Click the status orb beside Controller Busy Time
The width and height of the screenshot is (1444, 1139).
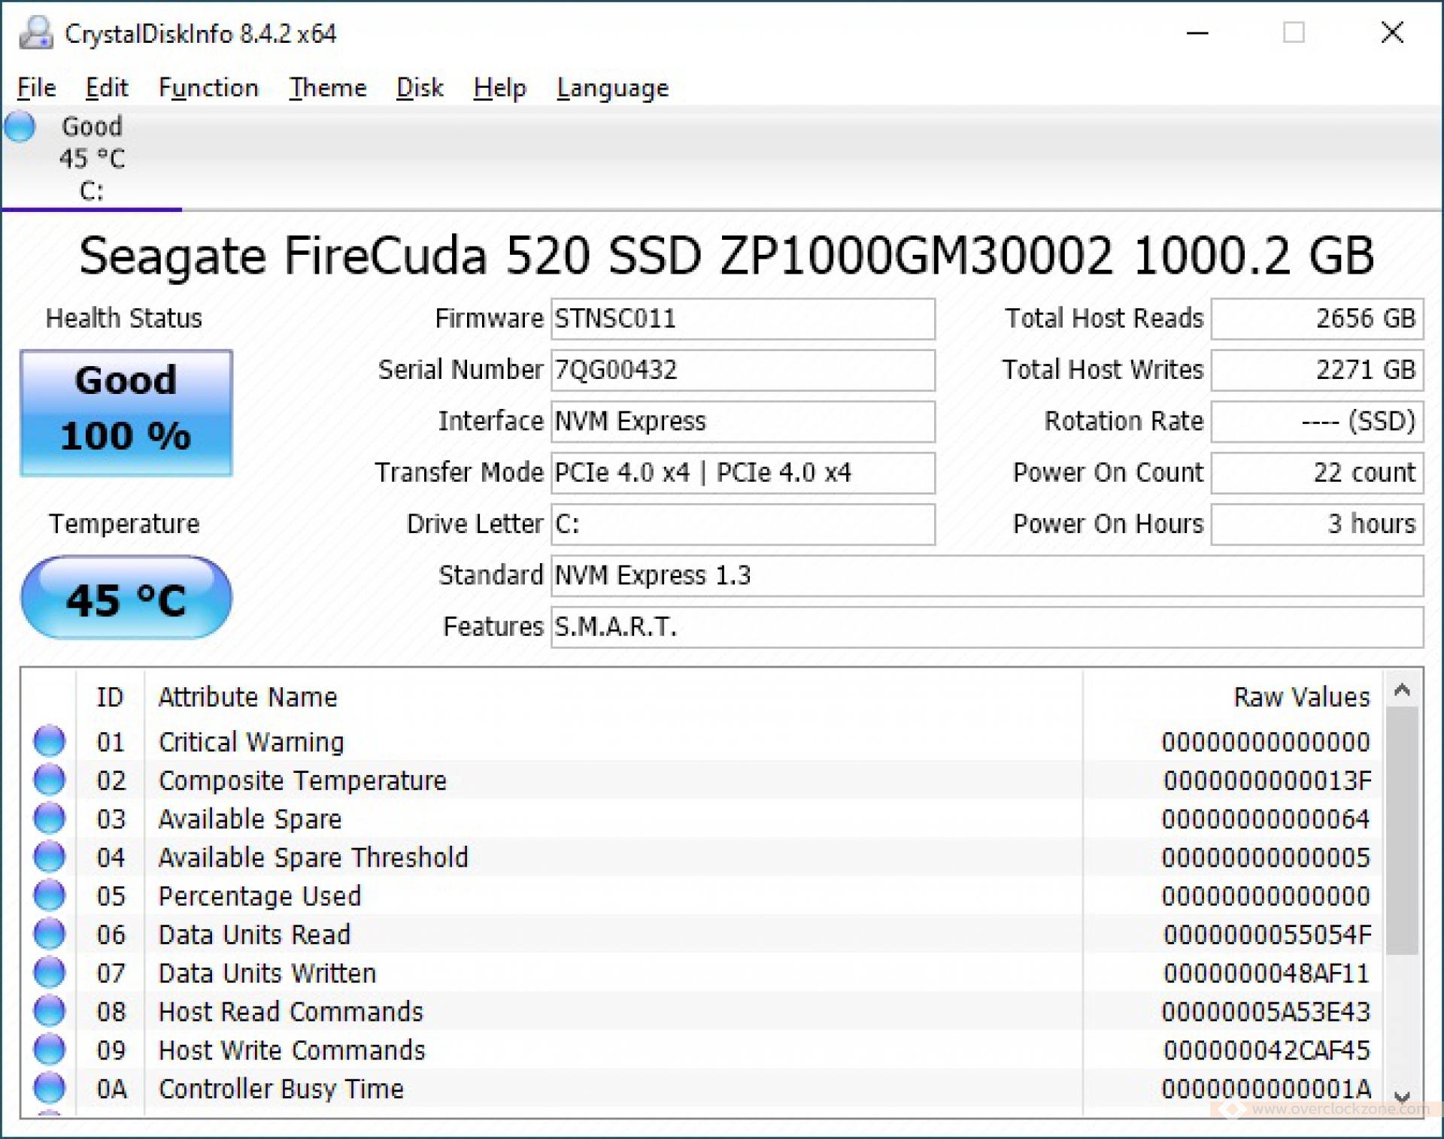(x=50, y=1088)
